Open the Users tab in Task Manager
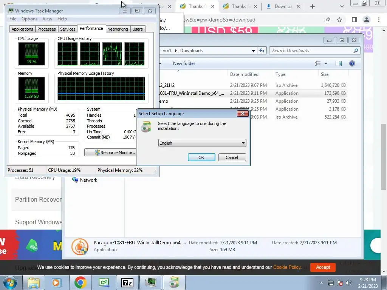The height and width of the screenshot is (290, 387). coord(138,29)
